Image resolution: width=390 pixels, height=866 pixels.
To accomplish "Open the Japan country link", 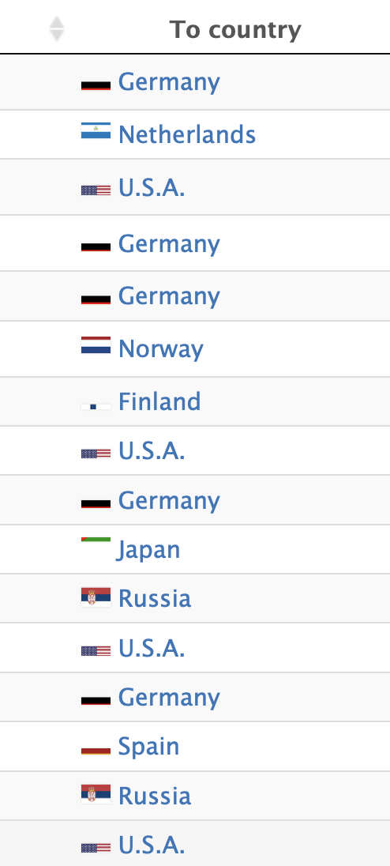I will [148, 550].
